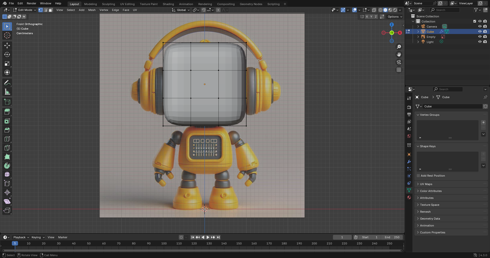Pick the Measure tool
The width and height of the screenshot is (490, 258).
[x=7, y=92]
